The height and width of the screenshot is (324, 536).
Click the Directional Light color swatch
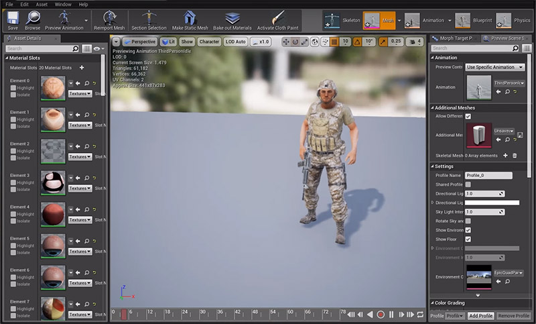tap(492, 203)
